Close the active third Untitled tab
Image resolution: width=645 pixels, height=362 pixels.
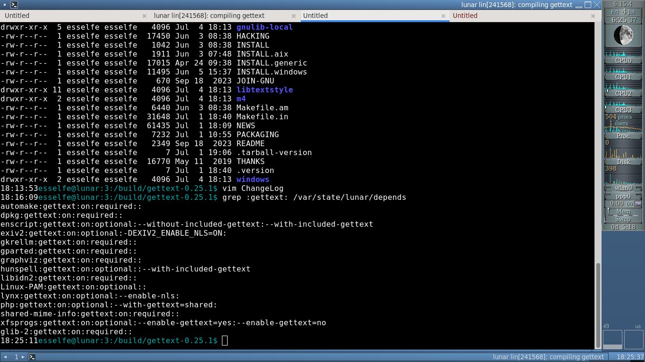(443, 16)
